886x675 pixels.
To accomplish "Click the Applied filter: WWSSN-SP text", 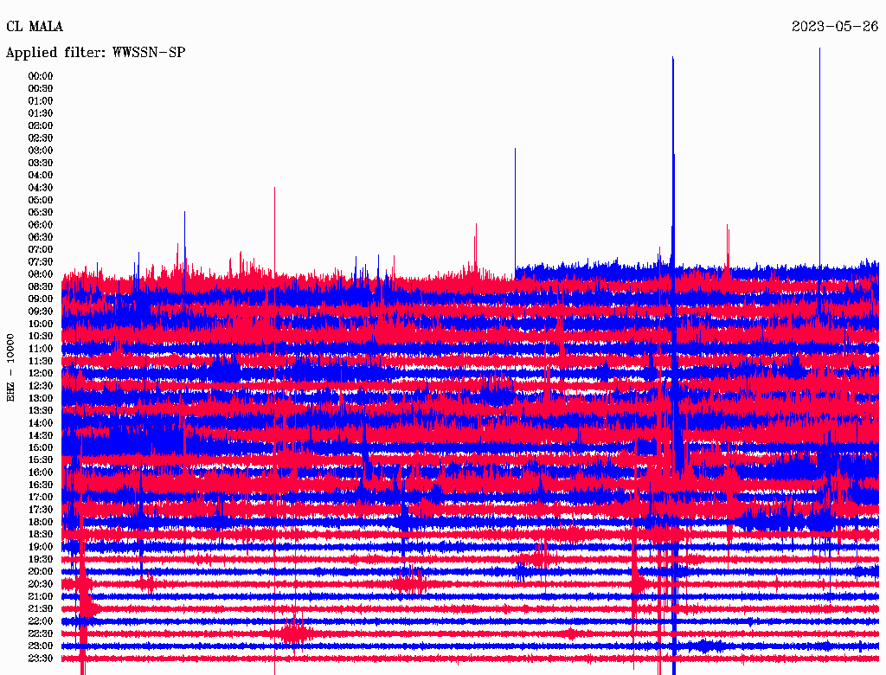I will click(95, 53).
